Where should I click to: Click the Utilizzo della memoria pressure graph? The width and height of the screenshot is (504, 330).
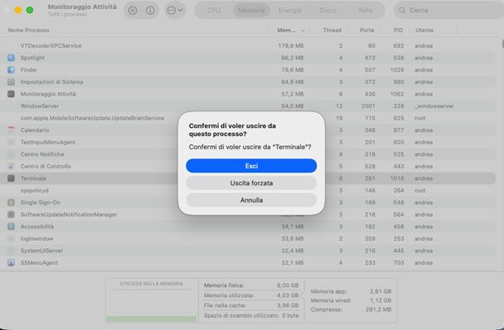click(x=151, y=305)
